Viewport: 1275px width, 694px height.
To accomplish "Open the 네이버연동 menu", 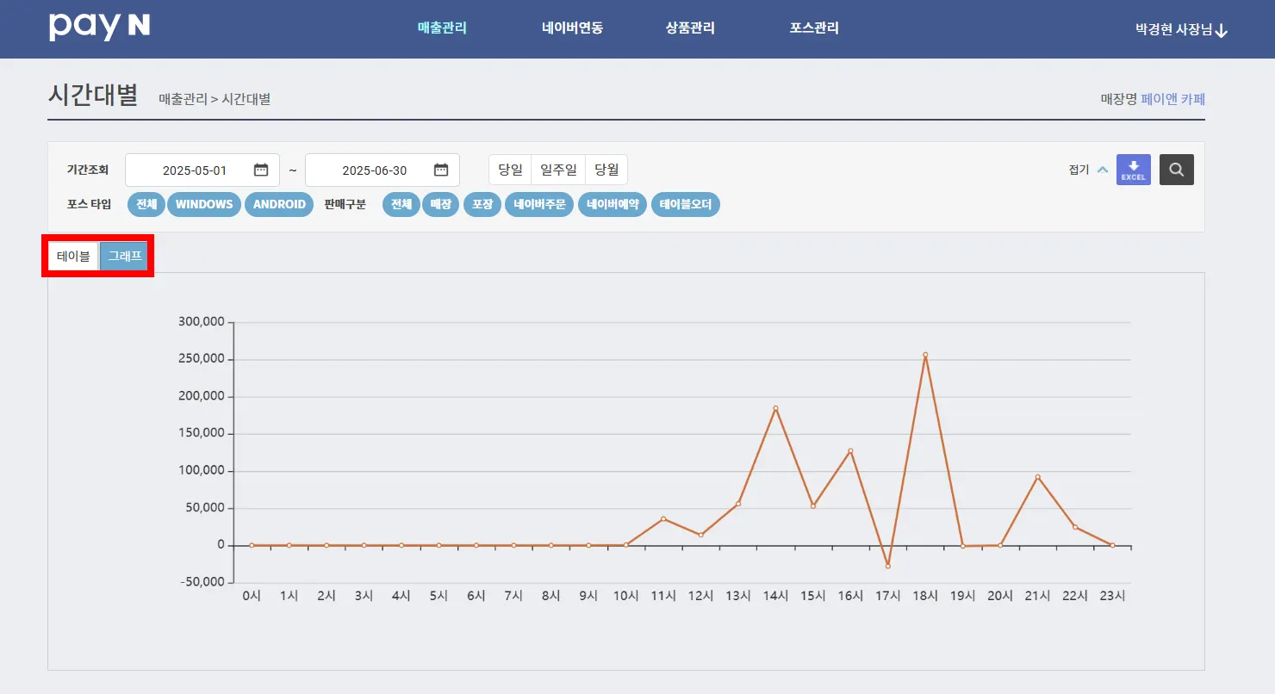I will 573,28.
